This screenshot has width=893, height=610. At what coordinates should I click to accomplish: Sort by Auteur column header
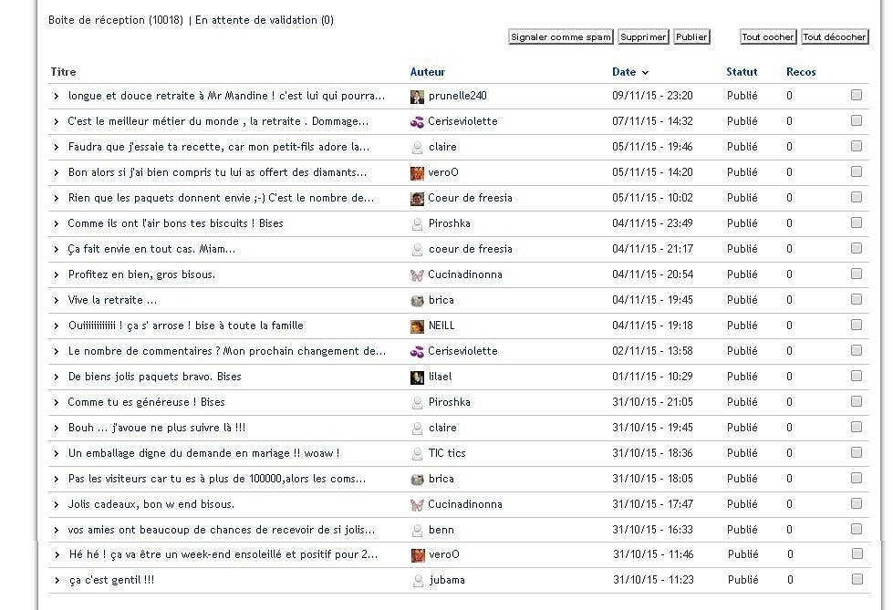click(428, 72)
